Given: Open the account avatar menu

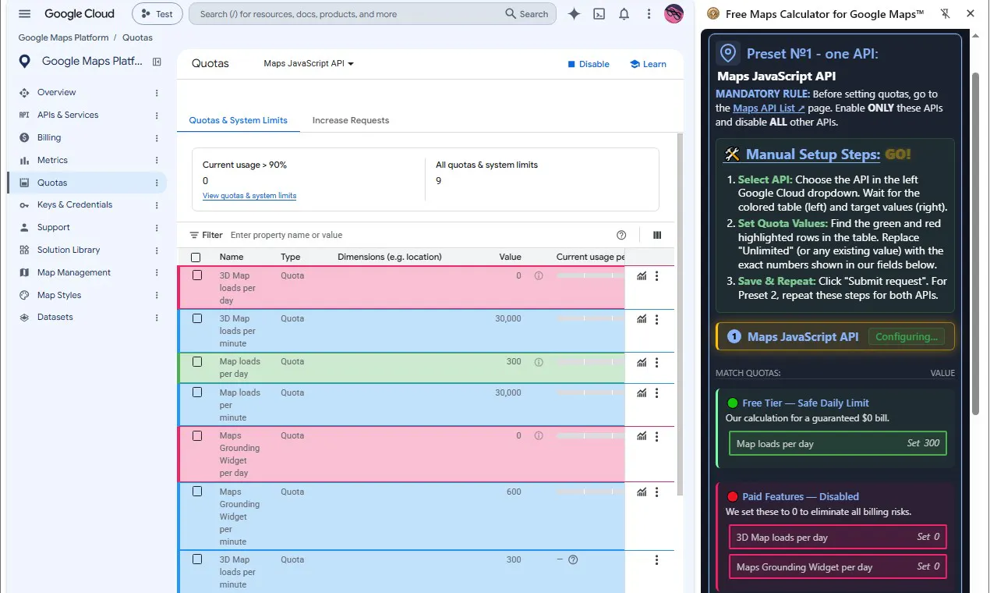Looking at the screenshot, I should (674, 14).
